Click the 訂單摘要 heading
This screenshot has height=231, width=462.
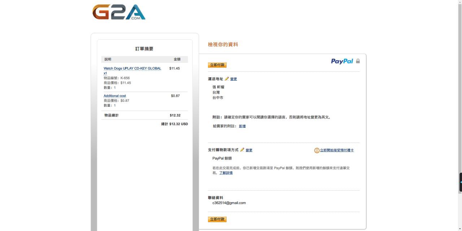coord(144,49)
